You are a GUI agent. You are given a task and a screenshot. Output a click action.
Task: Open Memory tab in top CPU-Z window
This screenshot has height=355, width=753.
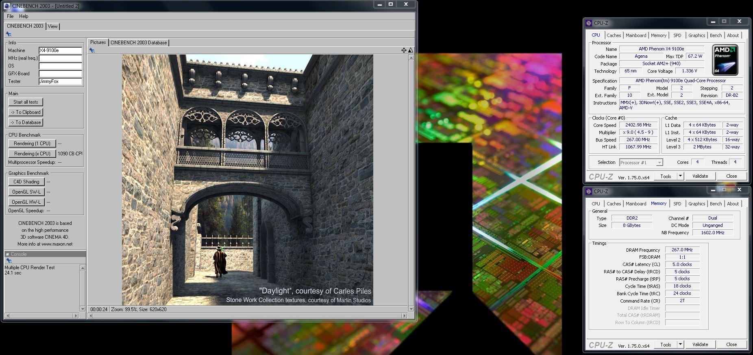[659, 35]
